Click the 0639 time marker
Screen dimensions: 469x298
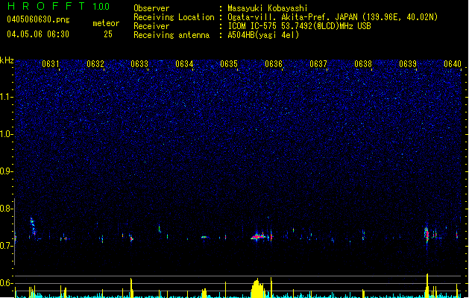click(x=408, y=64)
